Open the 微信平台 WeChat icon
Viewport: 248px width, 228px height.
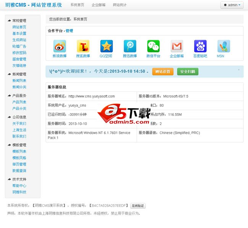click(153, 46)
